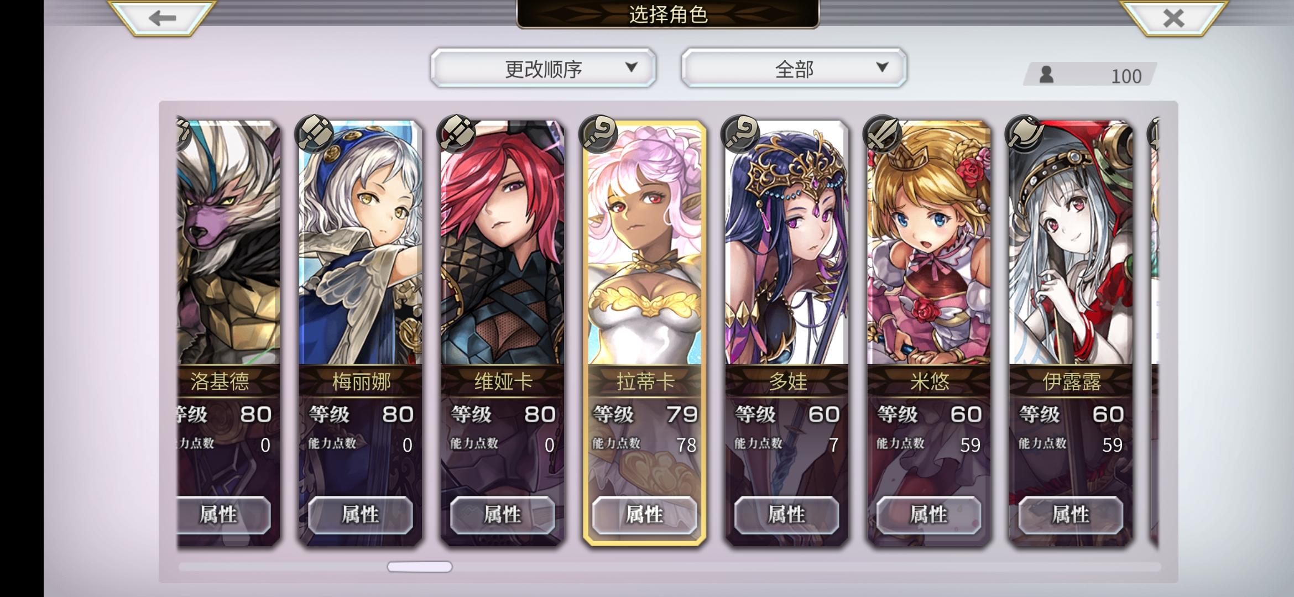Open the 更改顺序 sort dropdown
Viewport: 1294px width, 597px height.
543,68
